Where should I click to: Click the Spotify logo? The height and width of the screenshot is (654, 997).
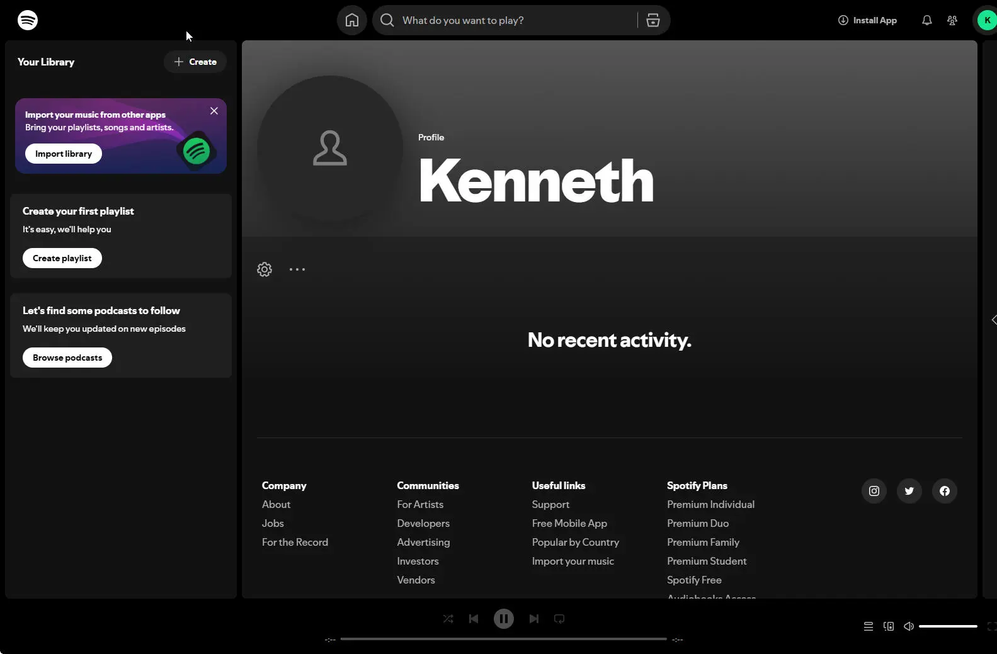click(x=28, y=20)
